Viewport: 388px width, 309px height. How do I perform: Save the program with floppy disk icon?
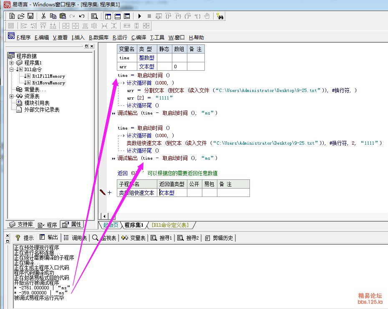(30, 16)
